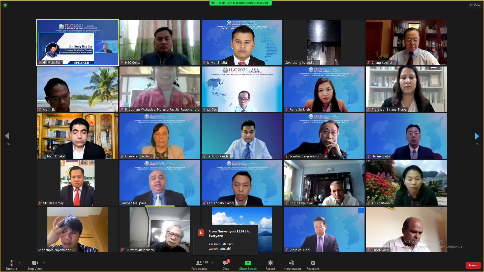The width and height of the screenshot is (484, 272).
Task: Open the Chat panel icon
Action: pos(225,263)
